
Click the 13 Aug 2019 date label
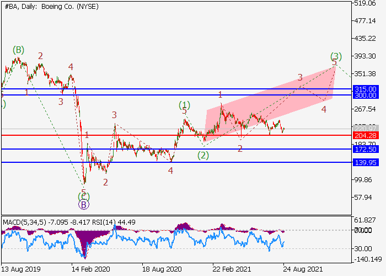click(21, 269)
